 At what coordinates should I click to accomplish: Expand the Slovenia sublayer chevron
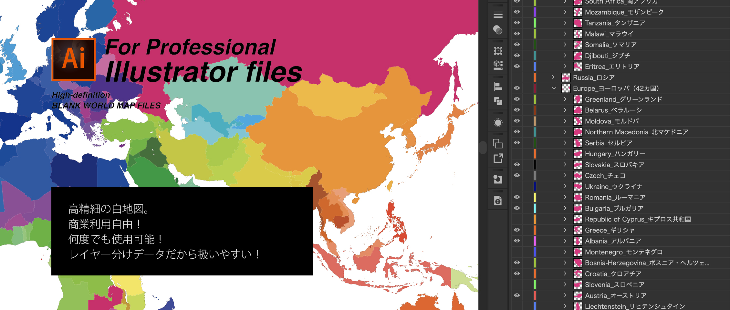(x=565, y=284)
